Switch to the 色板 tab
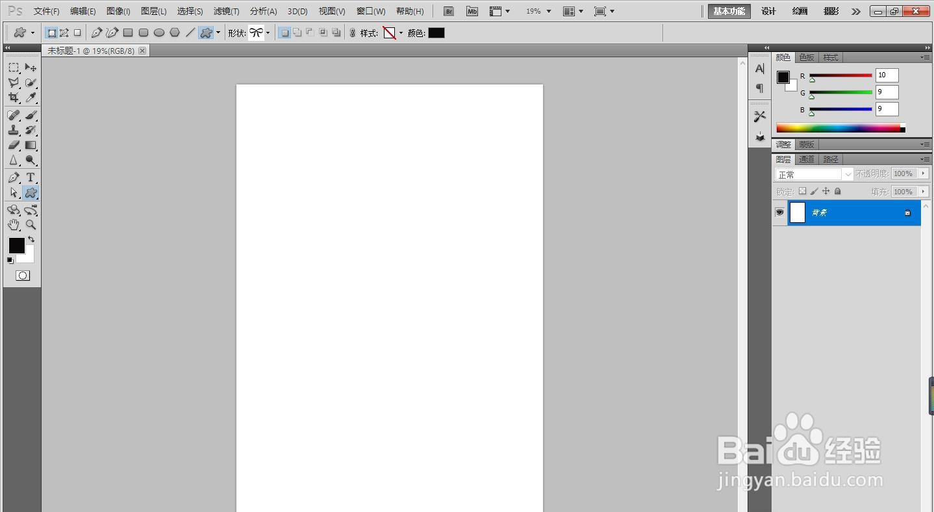 pos(807,57)
